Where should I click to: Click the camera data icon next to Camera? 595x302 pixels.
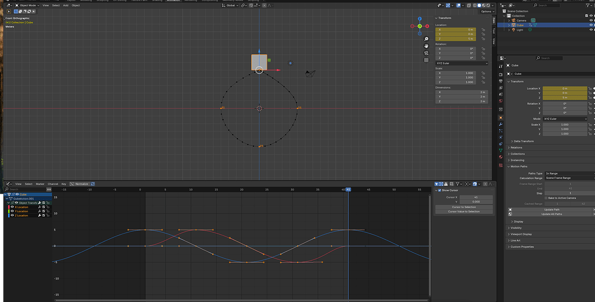click(533, 20)
